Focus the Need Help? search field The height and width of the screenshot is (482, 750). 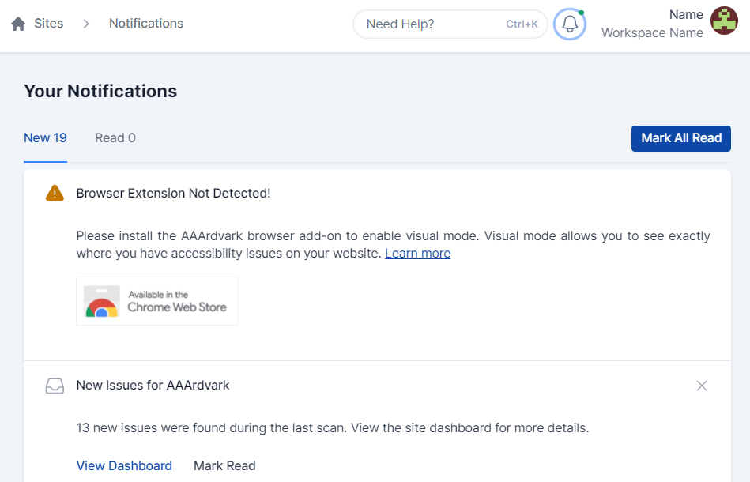coord(435,24)
